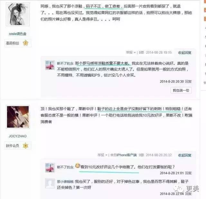The image size is (206, 199).
Task: Collapse replies with 收起回复 on 9楼
Action: coord(184,155)
